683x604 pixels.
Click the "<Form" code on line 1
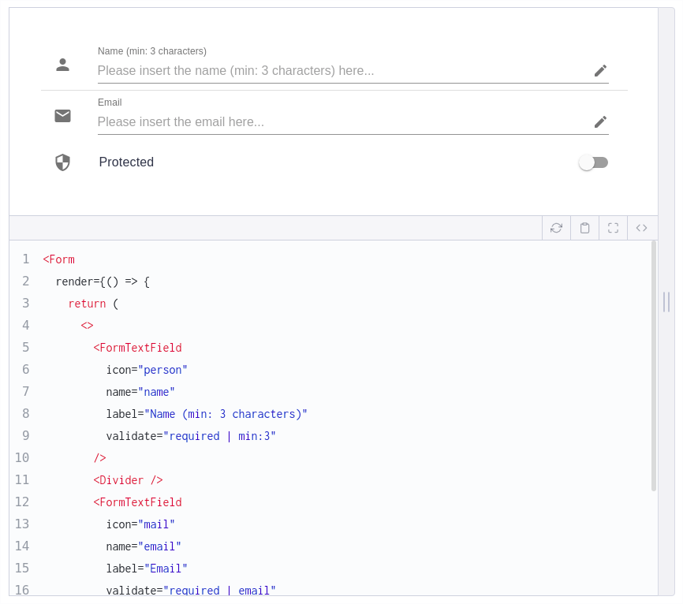(59, 259)
